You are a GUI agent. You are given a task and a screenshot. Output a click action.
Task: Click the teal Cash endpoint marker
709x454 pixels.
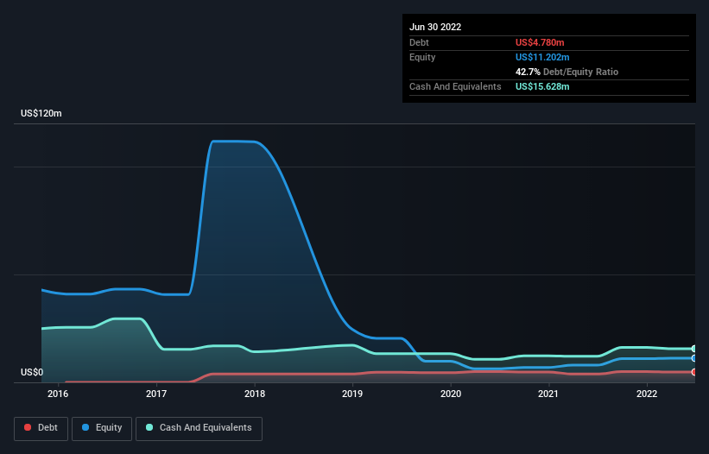(694, 349)
